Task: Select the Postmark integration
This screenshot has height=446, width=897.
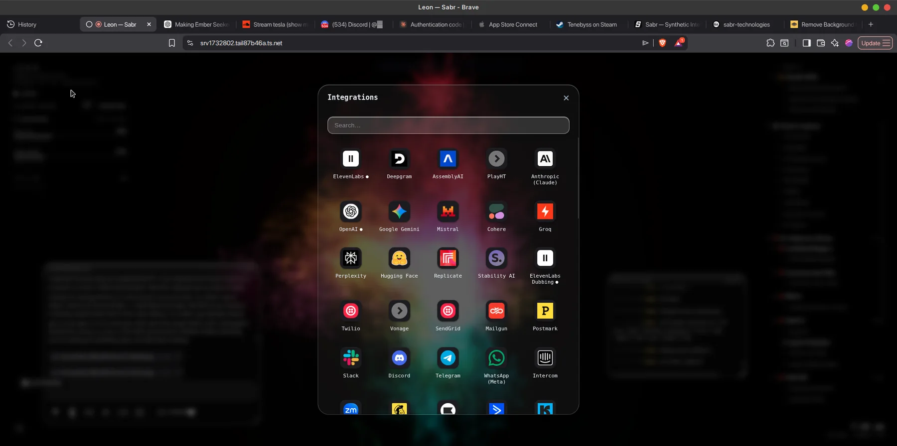Action: pyautogui.click(x=545, y=311)
